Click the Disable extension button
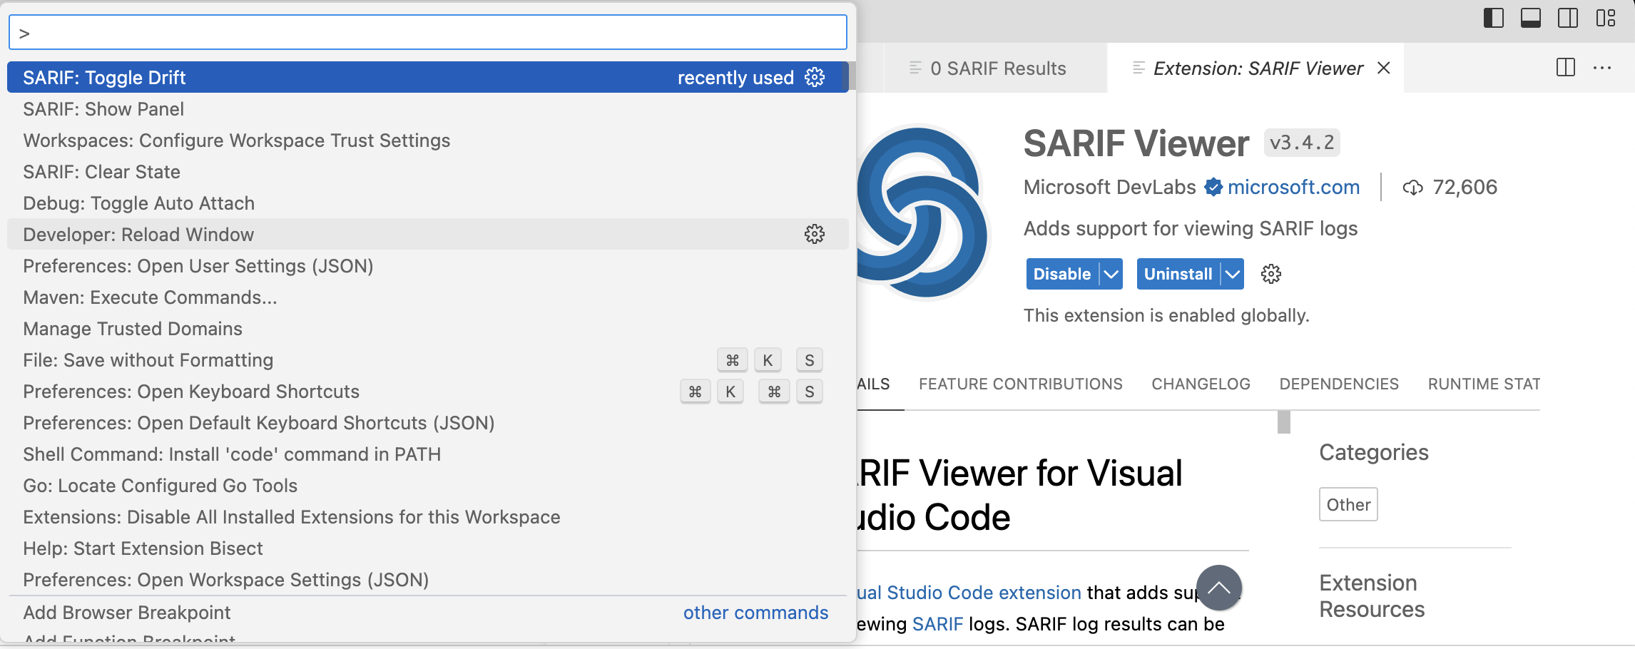1635x649 pixels. click(1061, 274)
